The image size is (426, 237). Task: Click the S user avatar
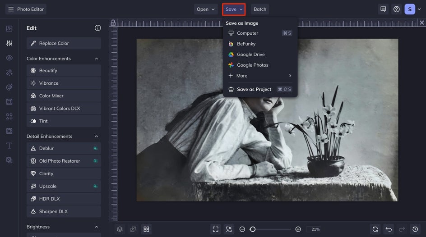(410, 9)
